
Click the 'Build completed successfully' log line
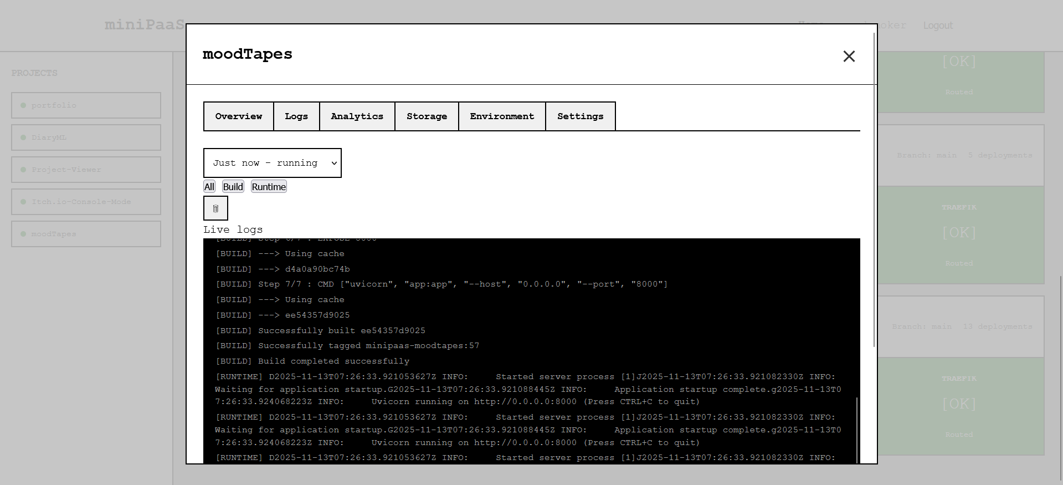point(312,361)
